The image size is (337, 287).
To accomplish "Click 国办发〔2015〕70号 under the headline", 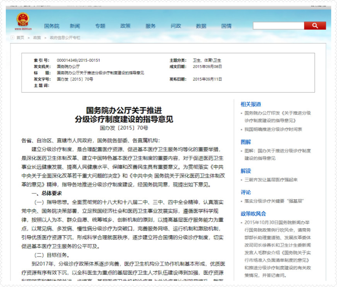I will [124, 128].
